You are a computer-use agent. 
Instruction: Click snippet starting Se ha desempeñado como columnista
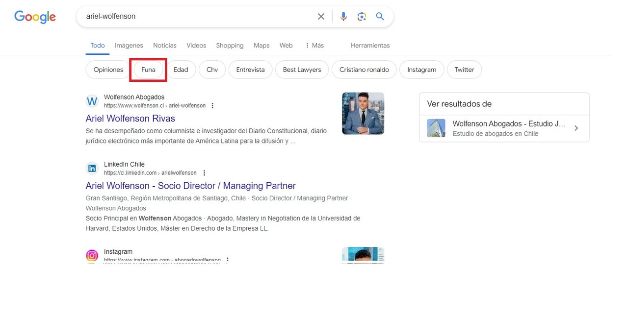pos(206,136)
